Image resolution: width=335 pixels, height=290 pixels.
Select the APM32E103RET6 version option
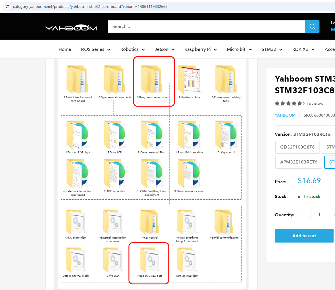298,162
